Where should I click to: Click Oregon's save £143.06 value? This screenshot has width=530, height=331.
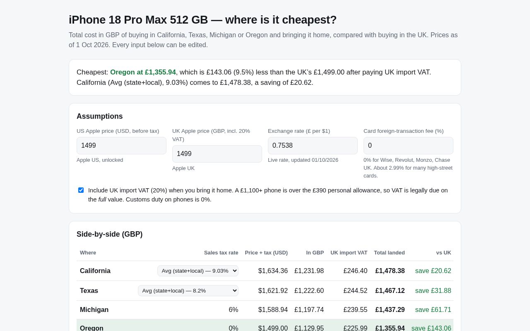(431, 328)
